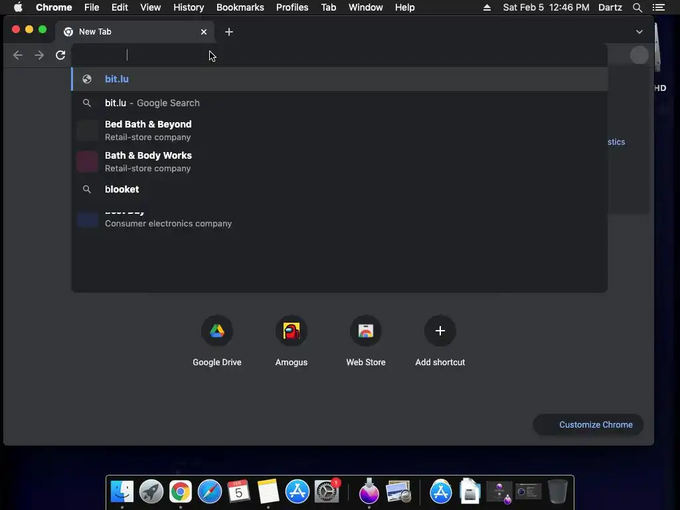Select Bed Bath & Beyond suggestion

pyautogui.click(x=339, y=130)
